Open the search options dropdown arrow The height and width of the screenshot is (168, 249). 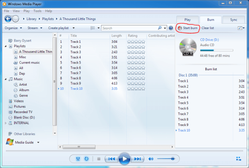coord(165,28)
